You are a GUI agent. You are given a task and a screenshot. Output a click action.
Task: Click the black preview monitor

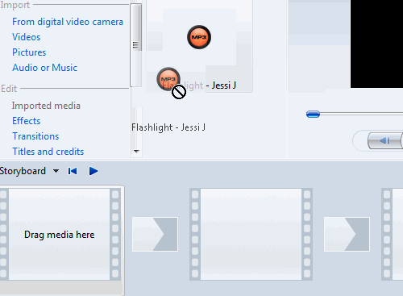coord(376,44)
